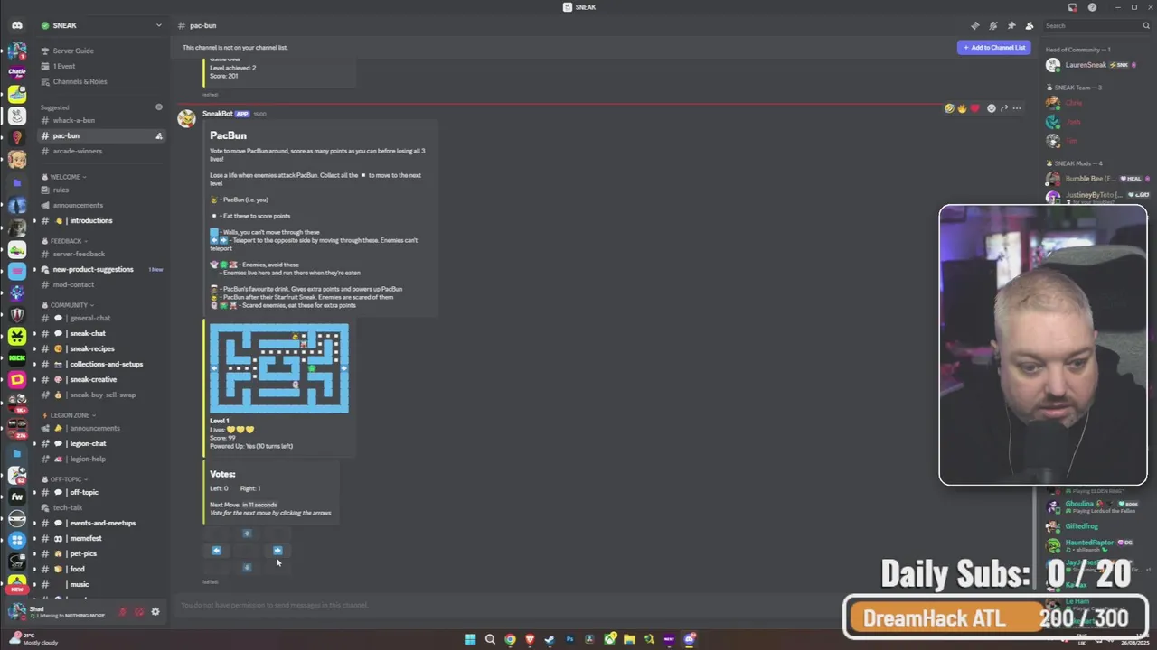This screenshot has height=650, width=1157.
Task: React with the red heart emoji
Action: pos(974,108)
